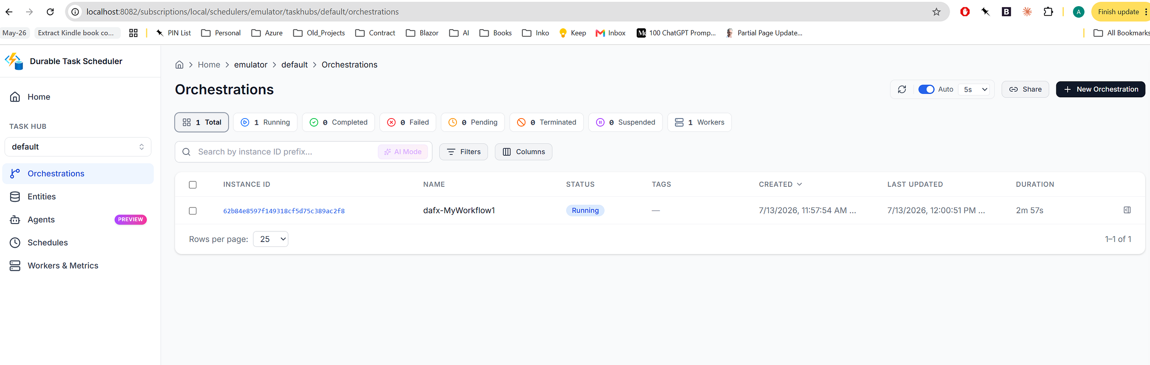Tick the select-all checkbox in the table header

click(x=193, y=184)
